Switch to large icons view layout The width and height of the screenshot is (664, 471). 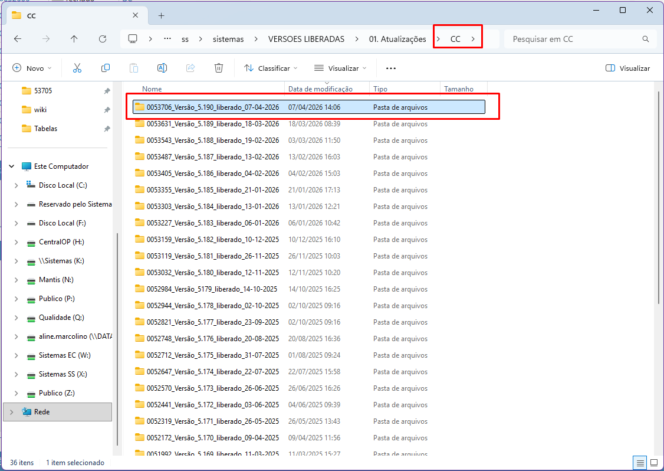(x=653, y=462)
